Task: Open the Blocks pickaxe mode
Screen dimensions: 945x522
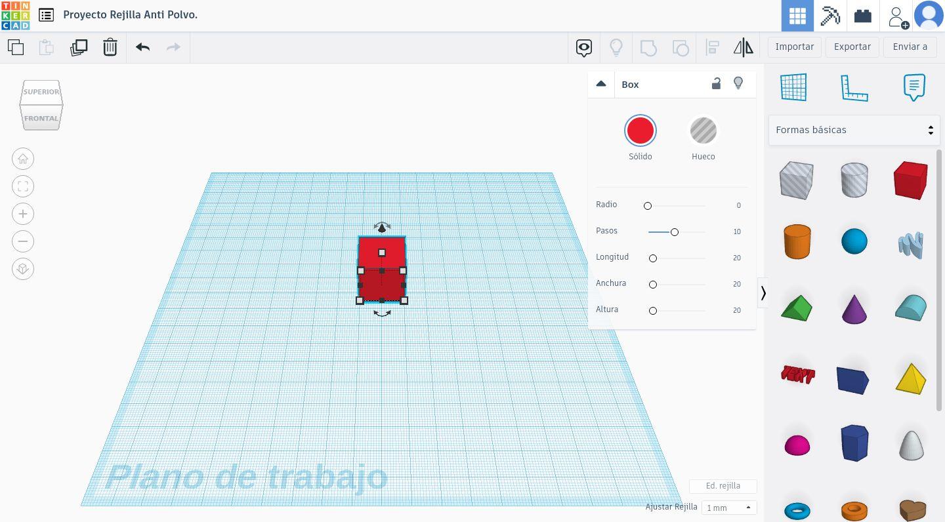Action: click(x=830, y=16)
